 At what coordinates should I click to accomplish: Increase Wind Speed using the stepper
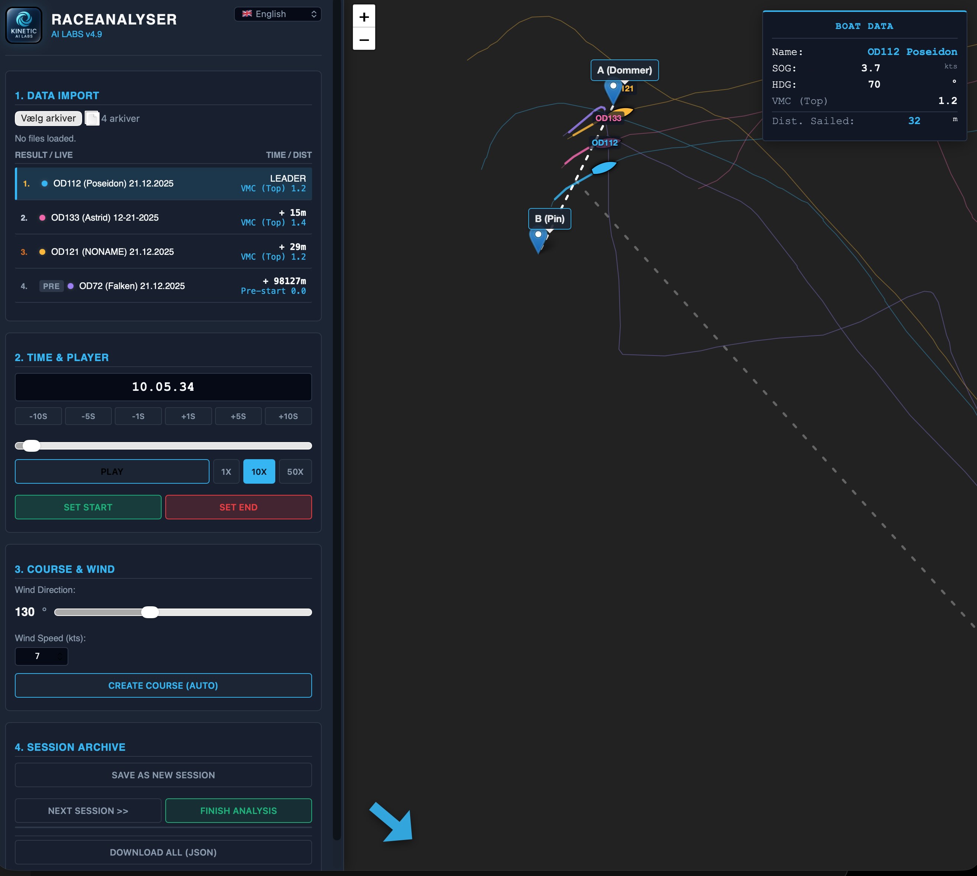coord(60,653)
